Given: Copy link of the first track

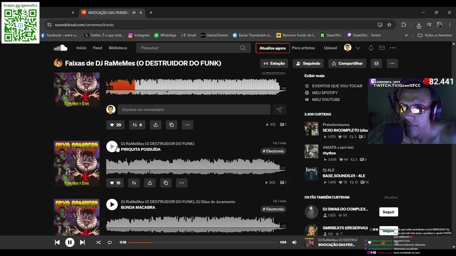Looking at the screenshot, I should click(171, 125).
